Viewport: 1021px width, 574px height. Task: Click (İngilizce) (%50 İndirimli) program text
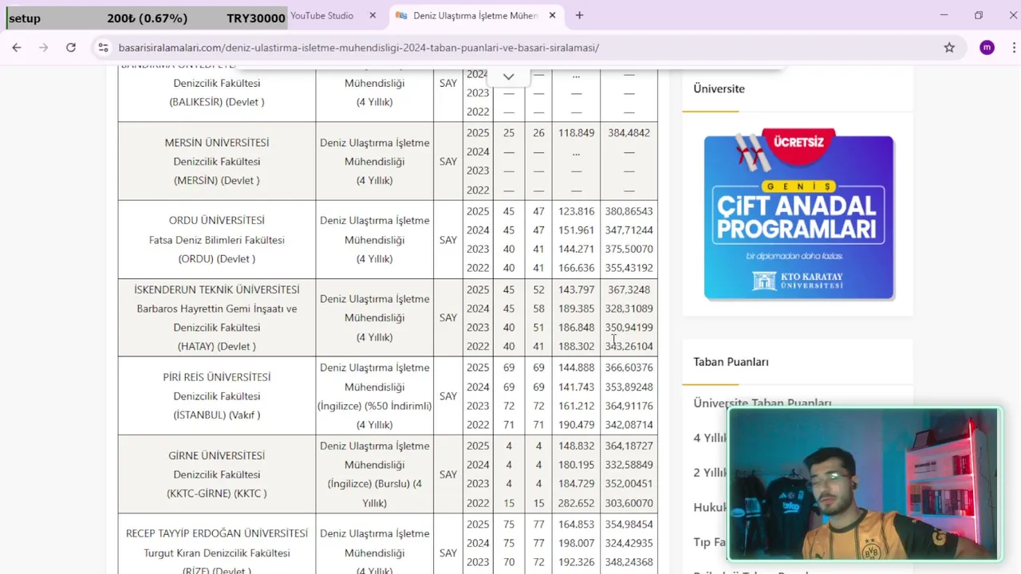375,406
